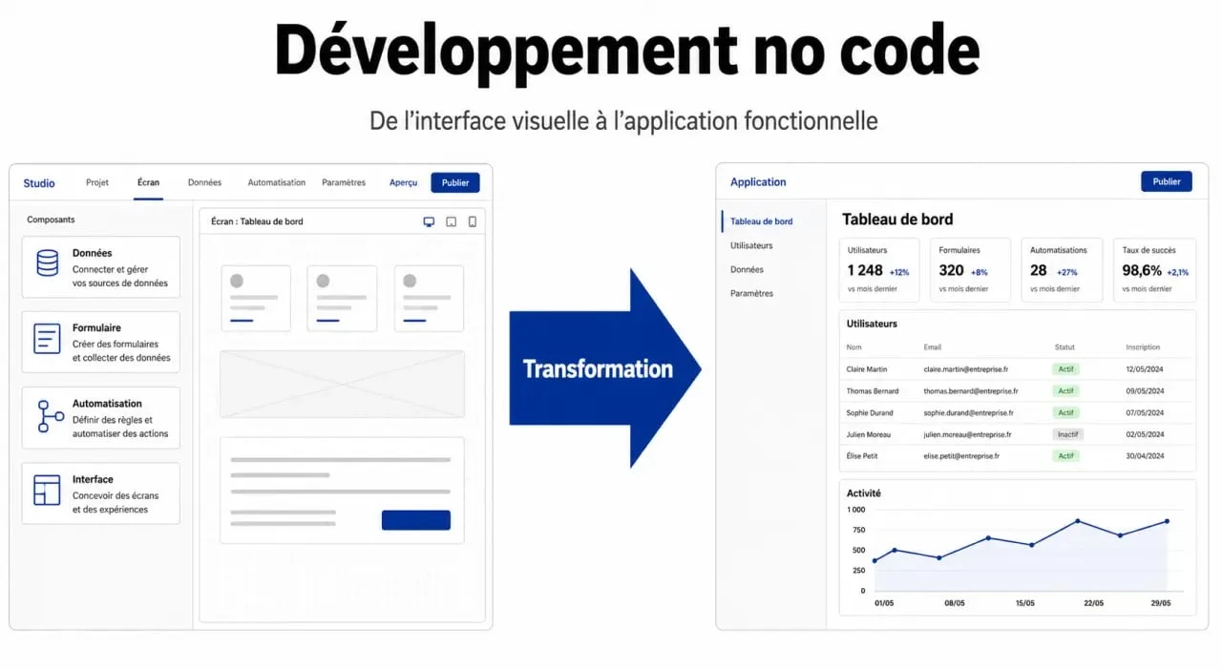Select the Interface component card
This screenshot has width=1222, height=670.
[101, 493]
